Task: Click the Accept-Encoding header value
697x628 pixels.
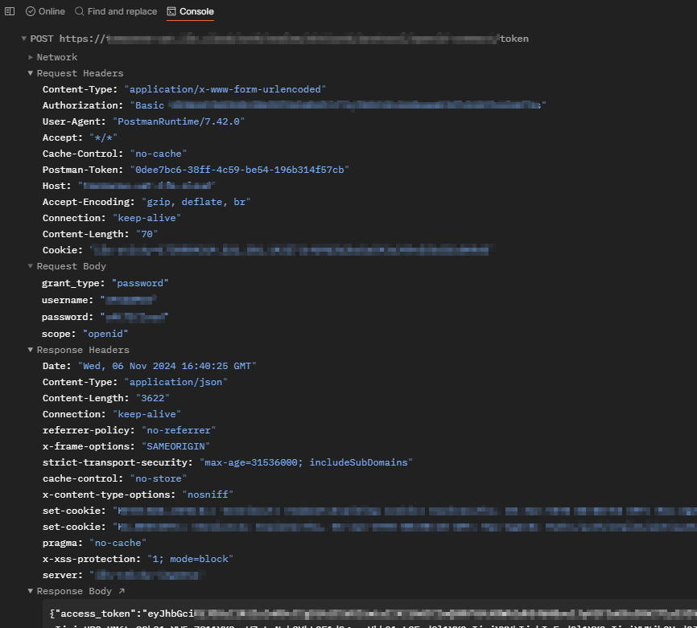Action: pyautogui.click(x=196, y=202)
